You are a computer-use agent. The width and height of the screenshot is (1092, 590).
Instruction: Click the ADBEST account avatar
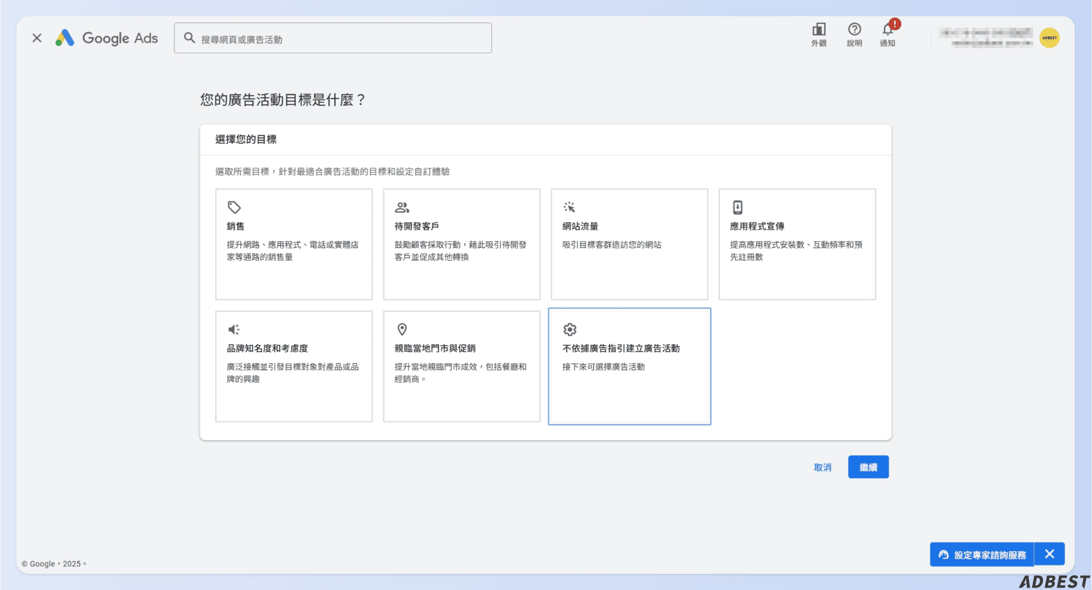[x=1048, y=37]
